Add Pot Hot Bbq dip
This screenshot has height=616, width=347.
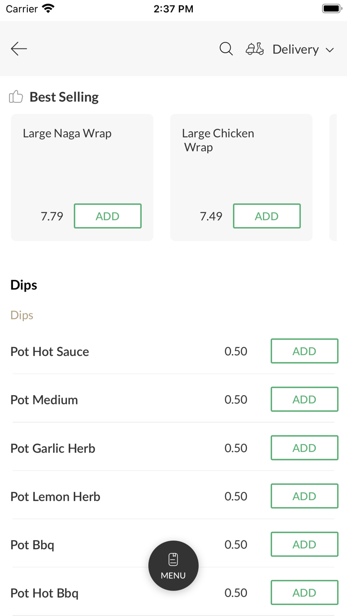click(x=304, y=593)
